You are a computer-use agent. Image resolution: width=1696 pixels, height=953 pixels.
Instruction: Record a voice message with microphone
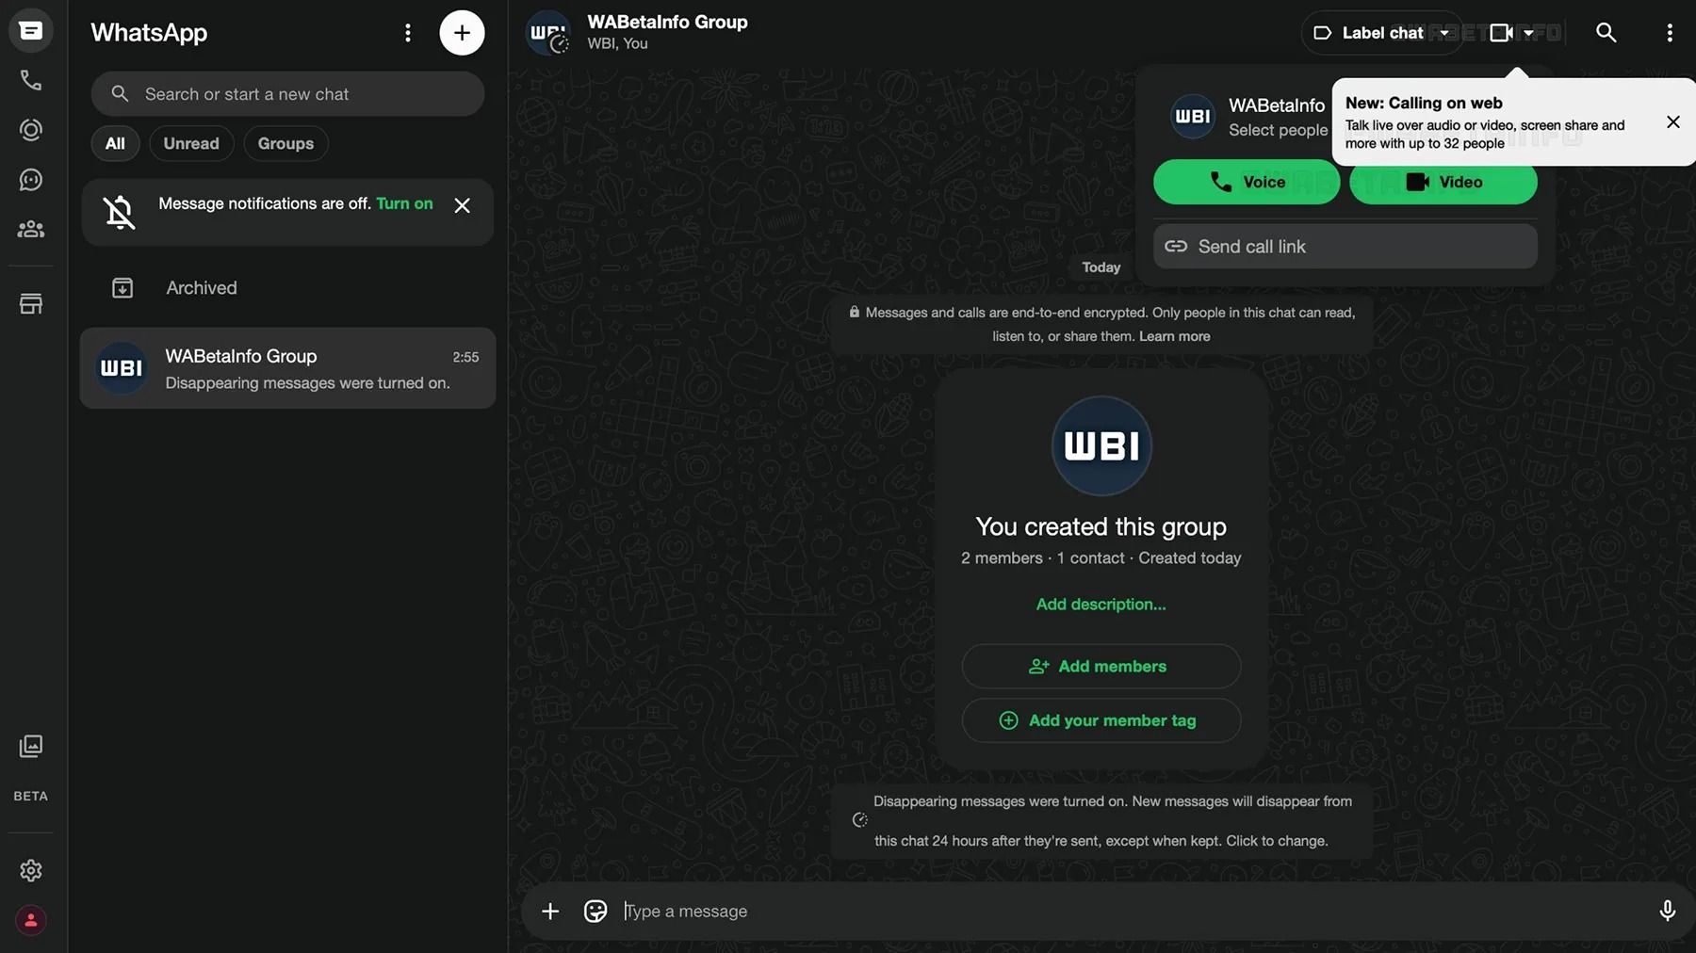click(x=1667, y=911)
